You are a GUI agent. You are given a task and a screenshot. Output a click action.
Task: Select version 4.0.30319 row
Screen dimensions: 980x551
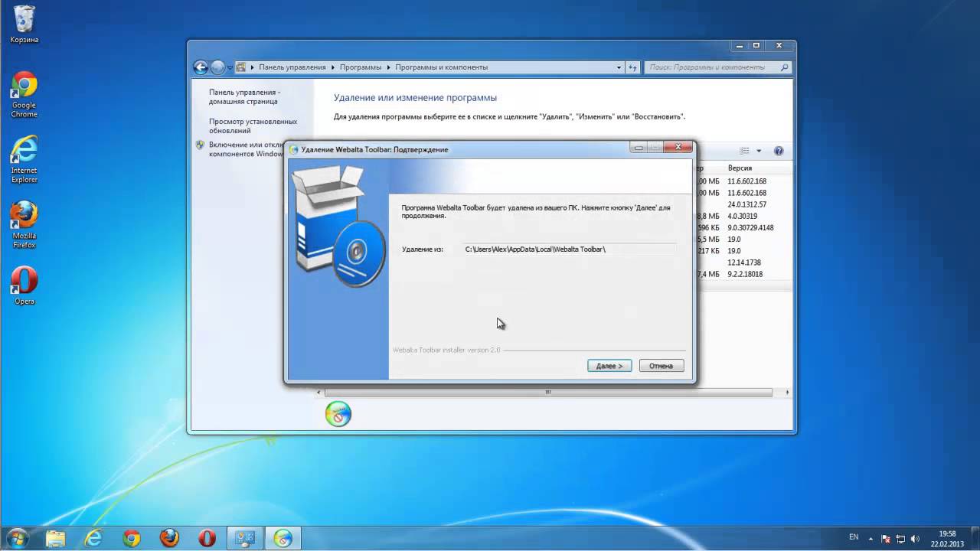click(x=742, y=216)
